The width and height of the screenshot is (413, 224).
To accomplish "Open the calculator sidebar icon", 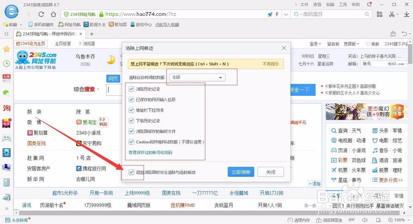I will tap(7, 182).
